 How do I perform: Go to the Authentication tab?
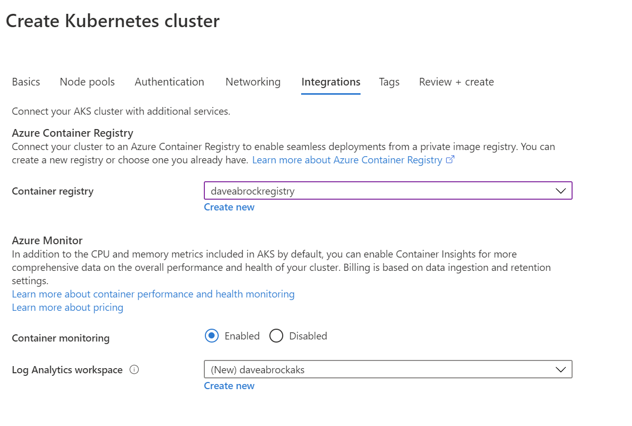(x=169, y=82)
